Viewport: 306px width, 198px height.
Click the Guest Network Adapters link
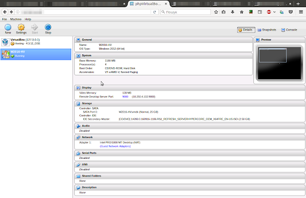point(115,146)
